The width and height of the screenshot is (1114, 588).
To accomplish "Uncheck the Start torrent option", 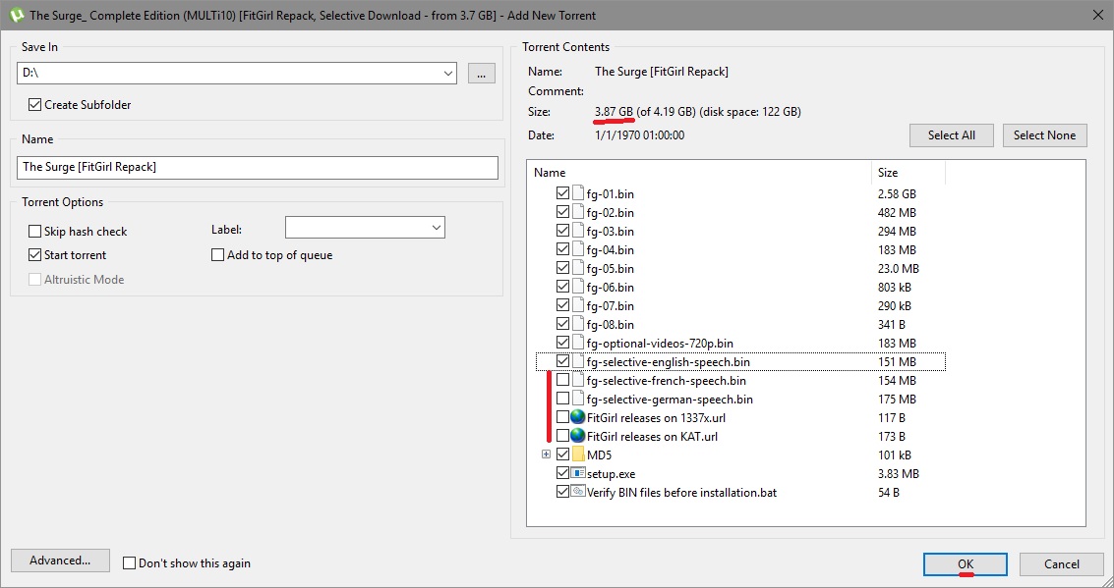I will [34, 254].
